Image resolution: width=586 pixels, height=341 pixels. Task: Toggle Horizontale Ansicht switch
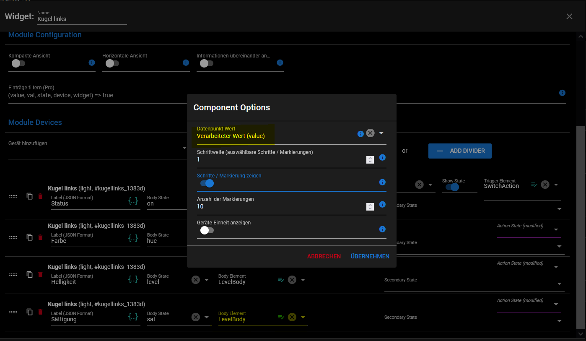pyautogui.click(x=112, y=63)
